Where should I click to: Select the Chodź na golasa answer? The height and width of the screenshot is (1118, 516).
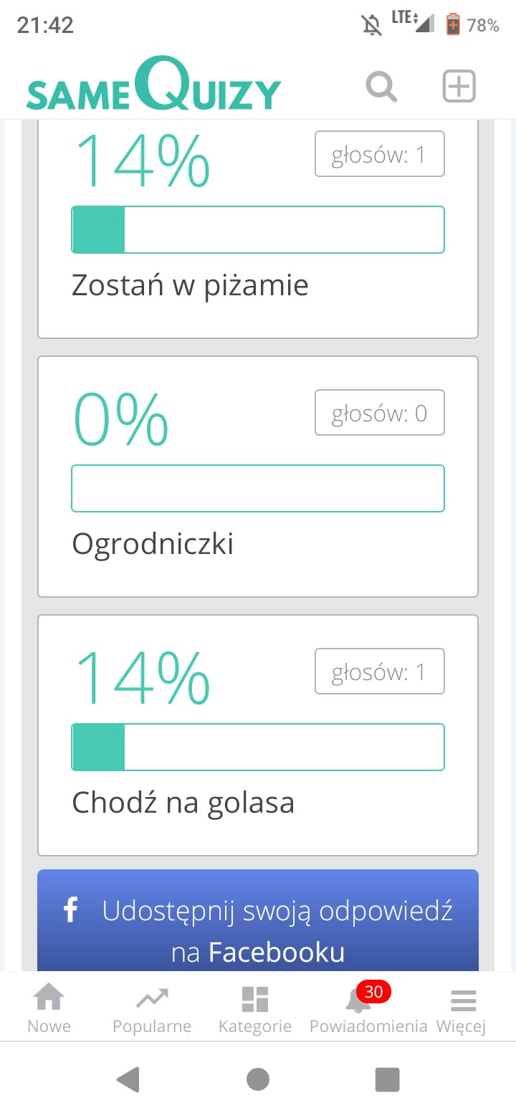[x=183, y=803]
